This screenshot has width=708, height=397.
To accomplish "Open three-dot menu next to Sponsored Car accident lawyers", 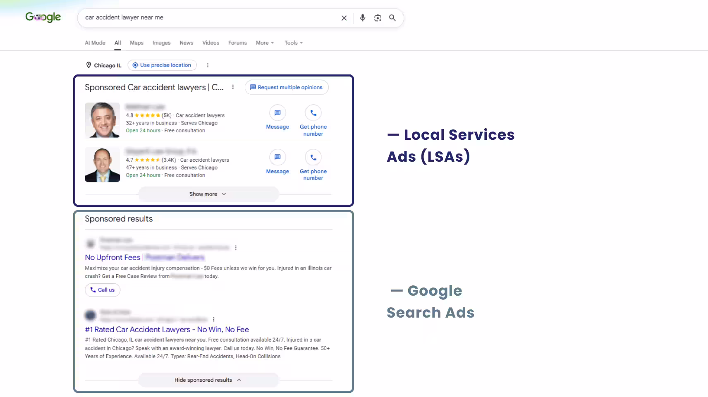I will pyautogui.click(x=233, y=87).
